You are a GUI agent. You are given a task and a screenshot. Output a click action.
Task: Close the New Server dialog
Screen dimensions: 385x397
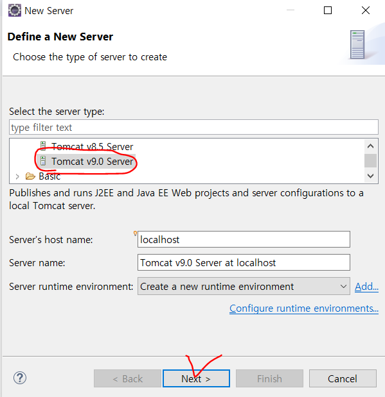pos(366,10)
